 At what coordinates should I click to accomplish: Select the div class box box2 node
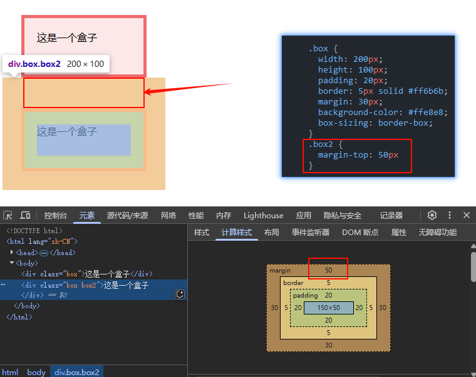coord(93,289)
